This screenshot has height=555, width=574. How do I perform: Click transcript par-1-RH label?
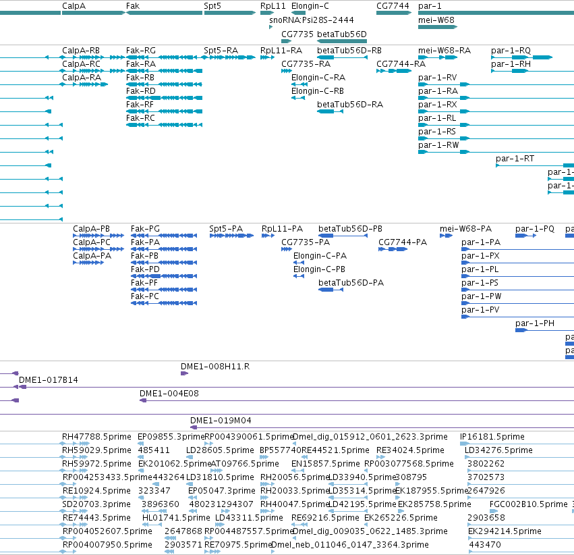pyautogui.click(x=511, y=63)
